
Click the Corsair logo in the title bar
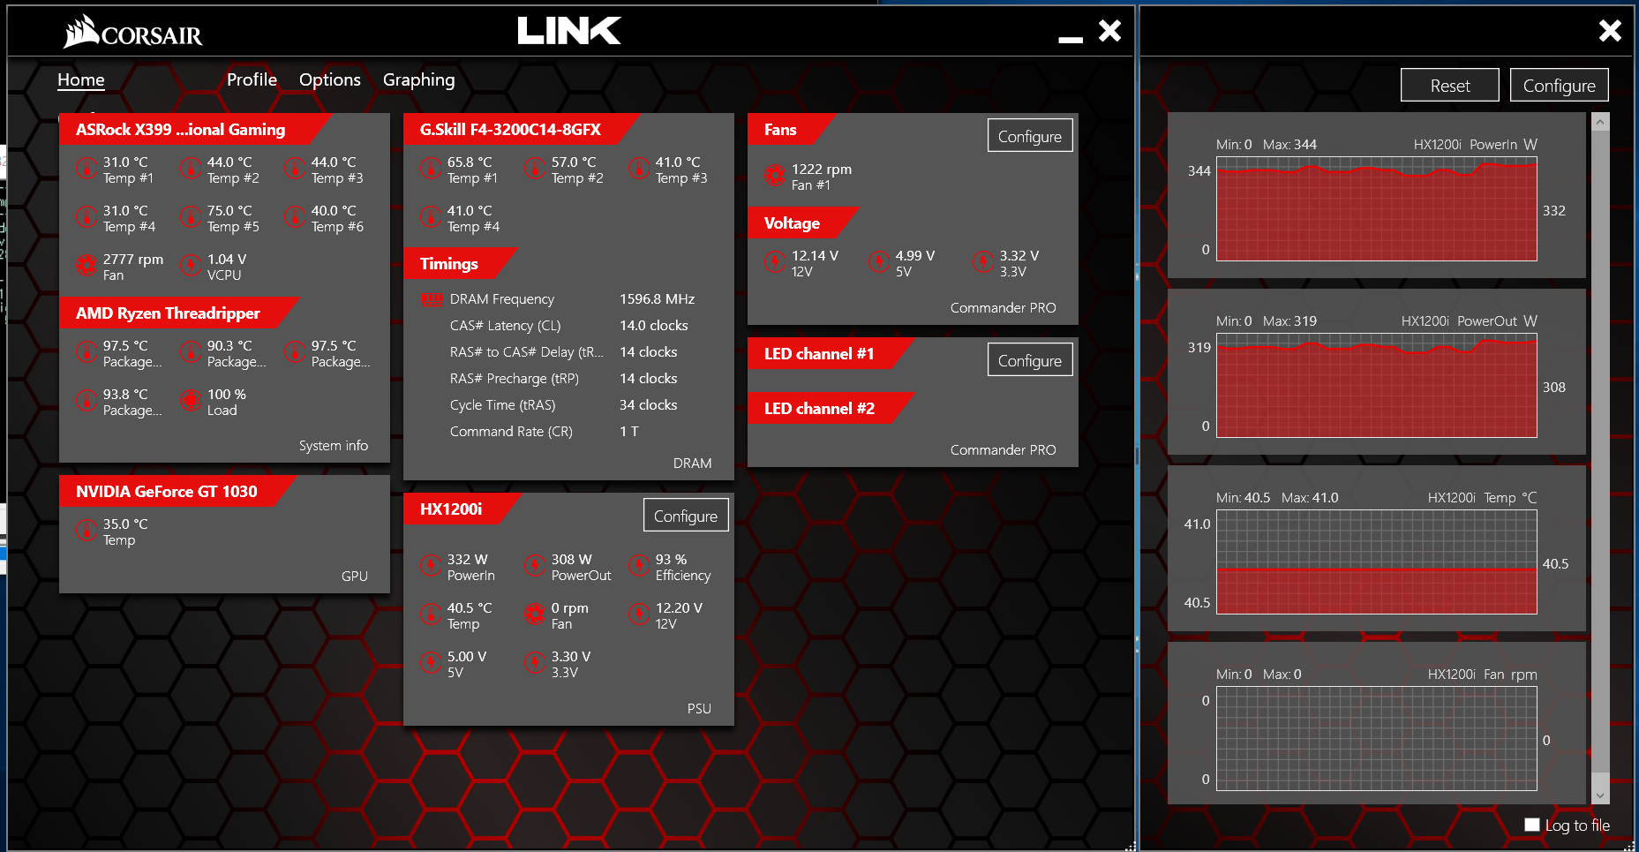pos(133,32)
